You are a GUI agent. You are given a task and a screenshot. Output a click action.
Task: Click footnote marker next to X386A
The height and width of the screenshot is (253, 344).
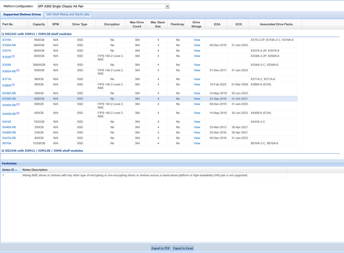click(x=13, y=85)
